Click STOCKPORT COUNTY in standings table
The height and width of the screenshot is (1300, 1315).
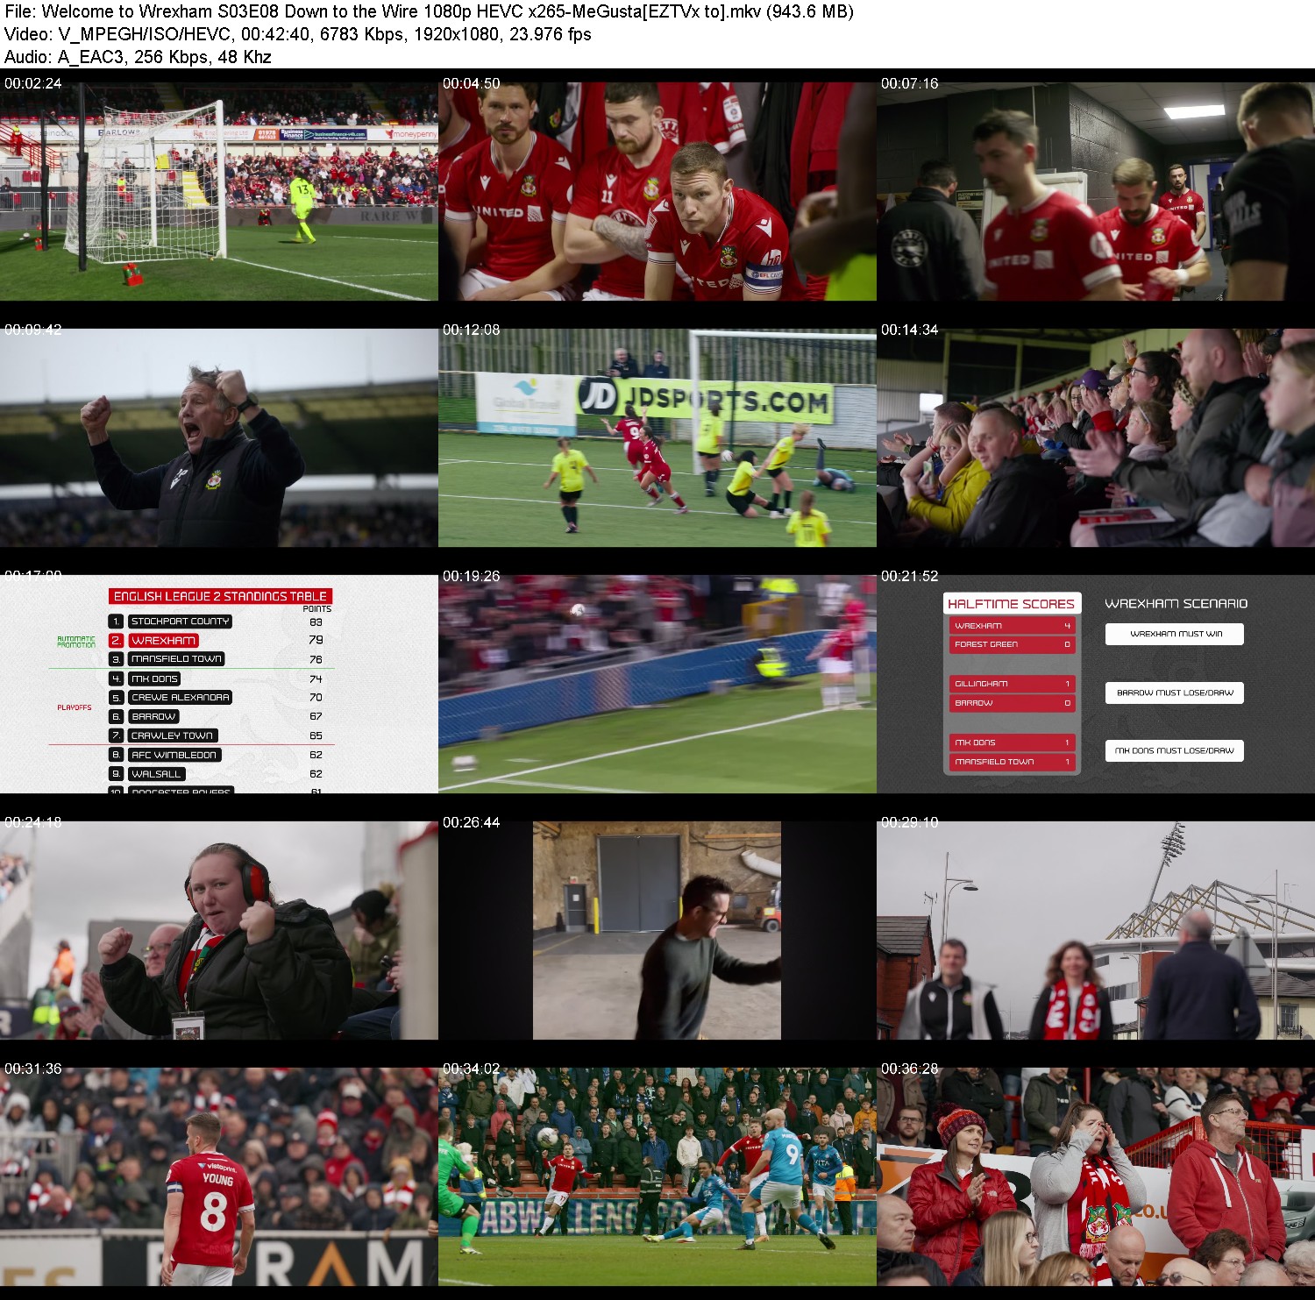coord(180,622)
